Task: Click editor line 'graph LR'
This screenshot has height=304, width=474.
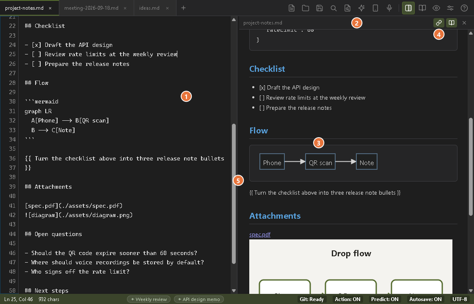Action: [38, 111]
